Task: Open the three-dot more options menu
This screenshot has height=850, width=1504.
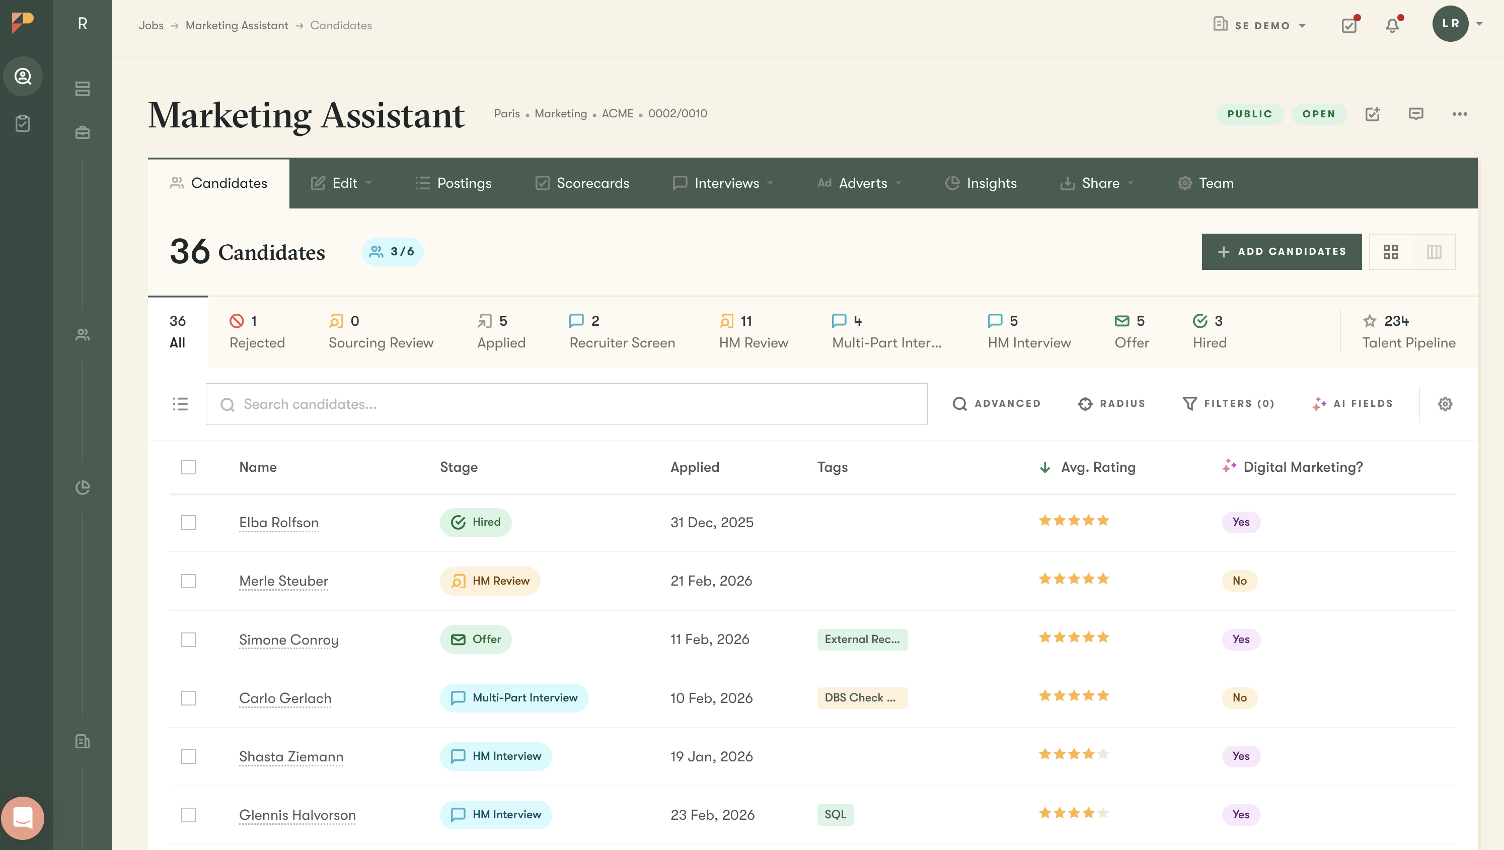Action: click(x=1460, y=114)
